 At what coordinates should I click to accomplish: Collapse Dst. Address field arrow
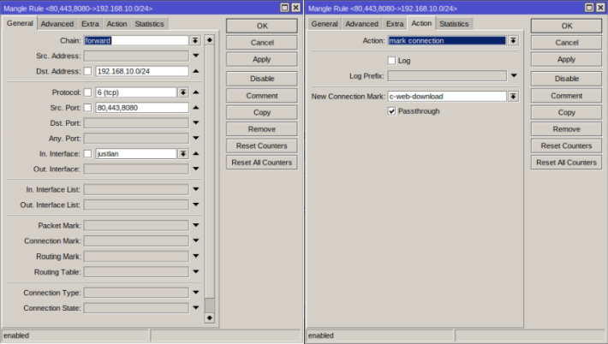(x=196, y=71)
